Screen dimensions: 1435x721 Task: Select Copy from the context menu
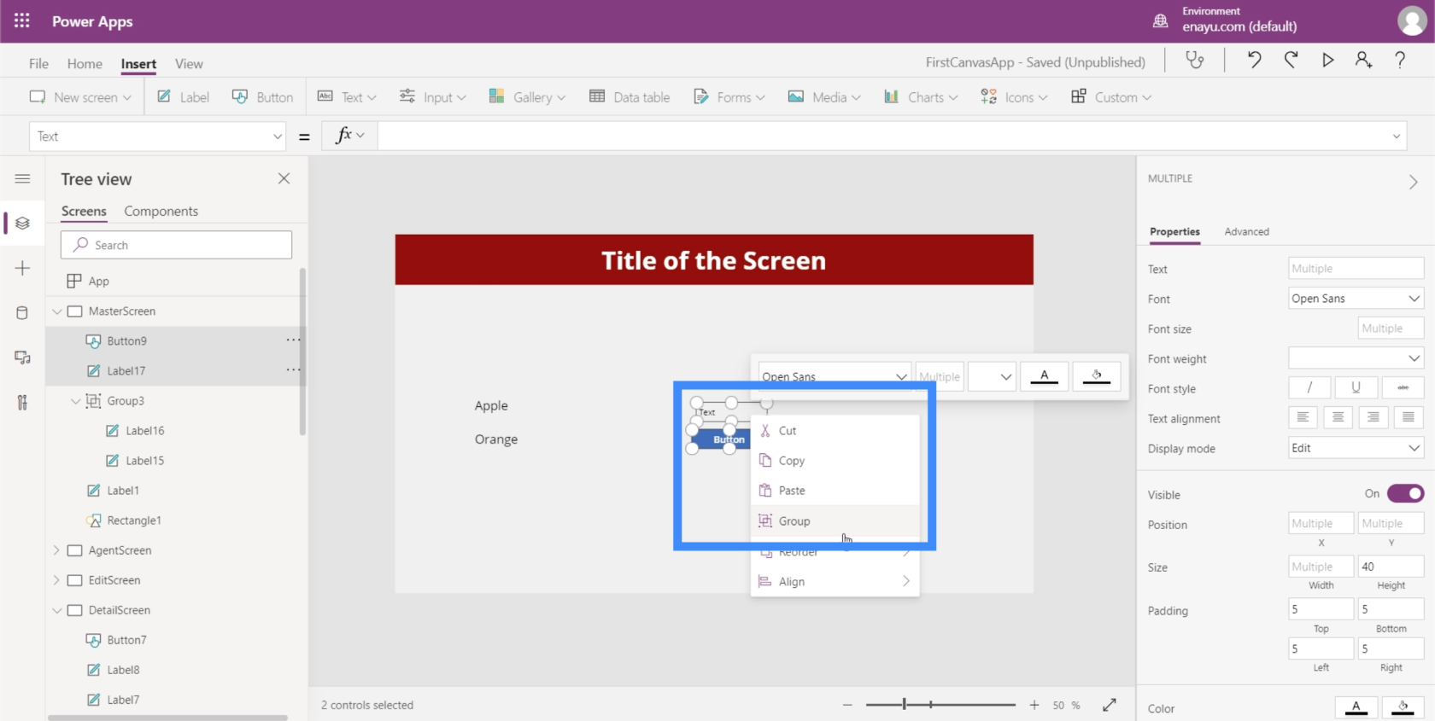point(835,461)
